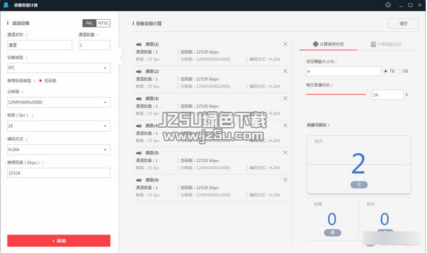This screenshot has width=427, height=253.
Task: Click the camera icon of 通道(6)
Action: click(x=139, y=180)
